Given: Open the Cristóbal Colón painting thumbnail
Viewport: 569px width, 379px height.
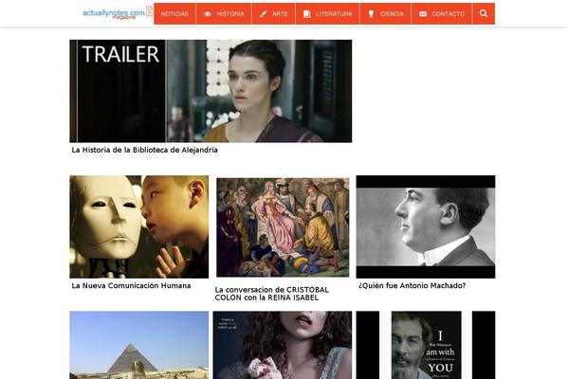Looking at the screenshot, I should click(283, 227).
